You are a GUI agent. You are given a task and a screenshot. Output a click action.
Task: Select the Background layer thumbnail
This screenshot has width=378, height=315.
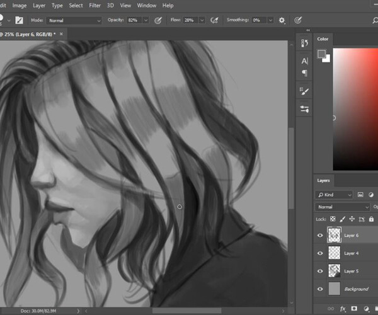point(334,289)
